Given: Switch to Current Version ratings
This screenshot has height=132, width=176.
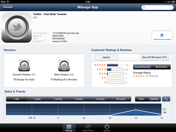Looking at the screenshot, I should 142,67.
